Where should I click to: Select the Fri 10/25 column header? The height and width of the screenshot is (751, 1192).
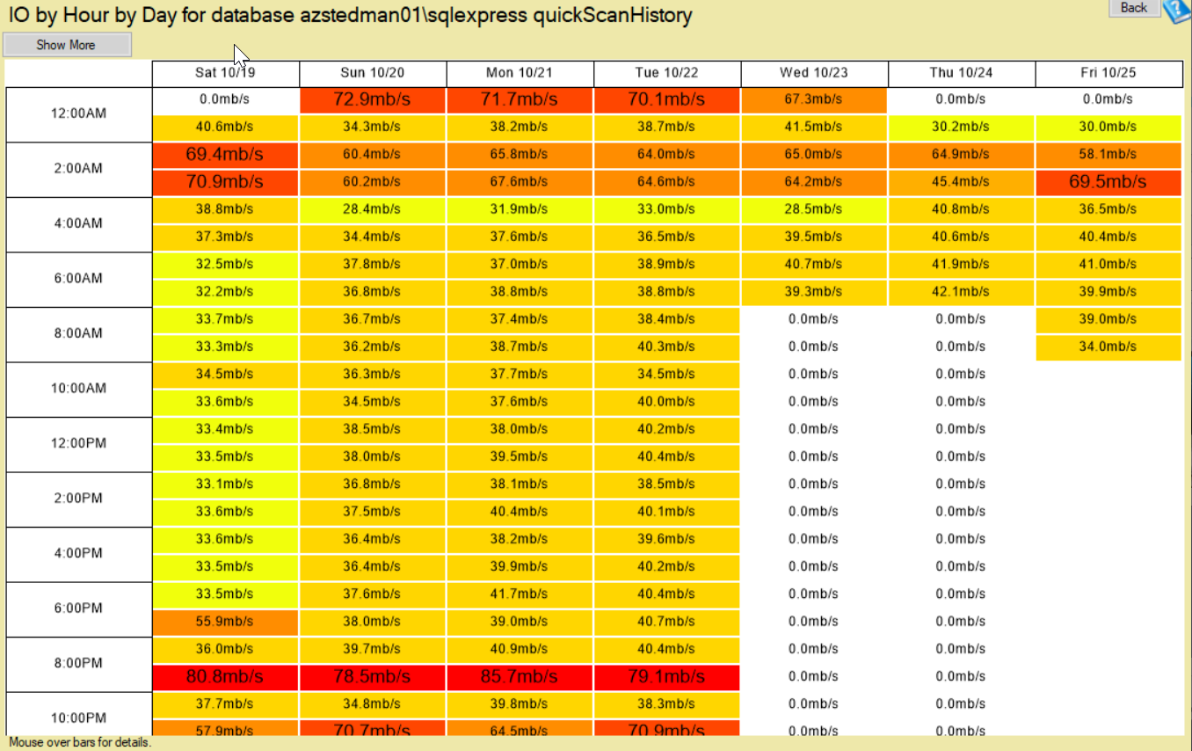[x=1108, y=73]
